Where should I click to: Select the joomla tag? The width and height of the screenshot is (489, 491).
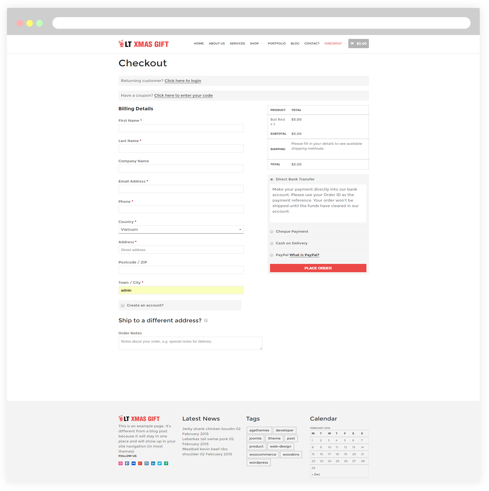[x=255, y=439]
